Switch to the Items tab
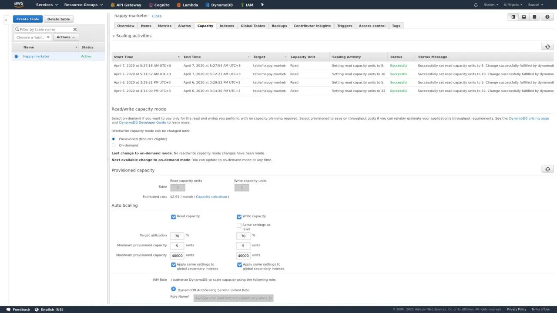Screen dimensions: 557x313 coord(146,26)
